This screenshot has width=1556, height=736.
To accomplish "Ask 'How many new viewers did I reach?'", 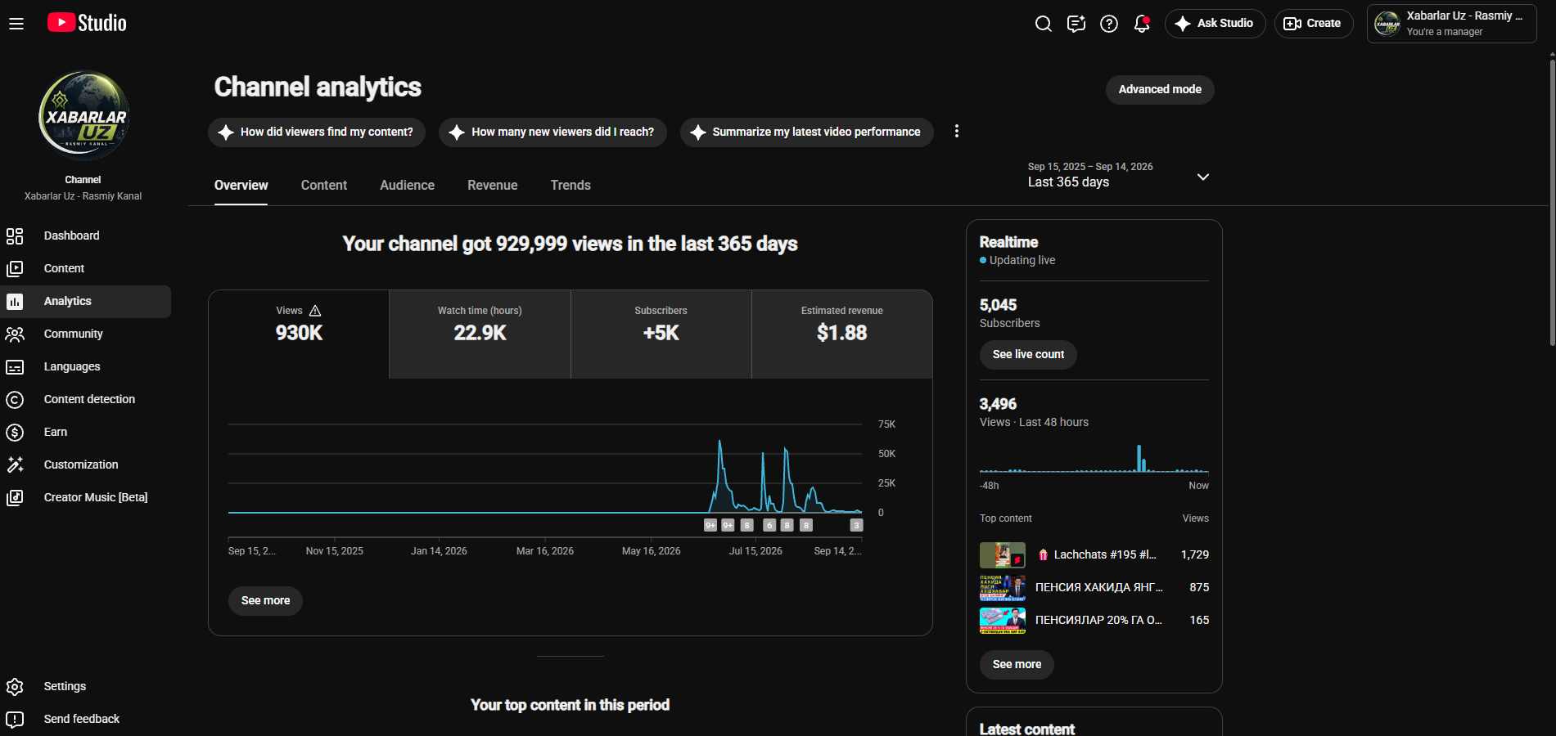I will tap(552, 132).
